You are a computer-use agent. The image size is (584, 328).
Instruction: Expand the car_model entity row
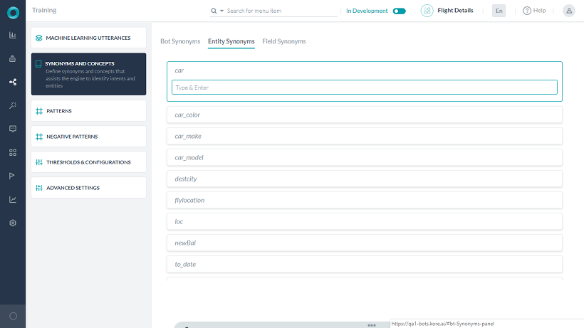[364, 158]
